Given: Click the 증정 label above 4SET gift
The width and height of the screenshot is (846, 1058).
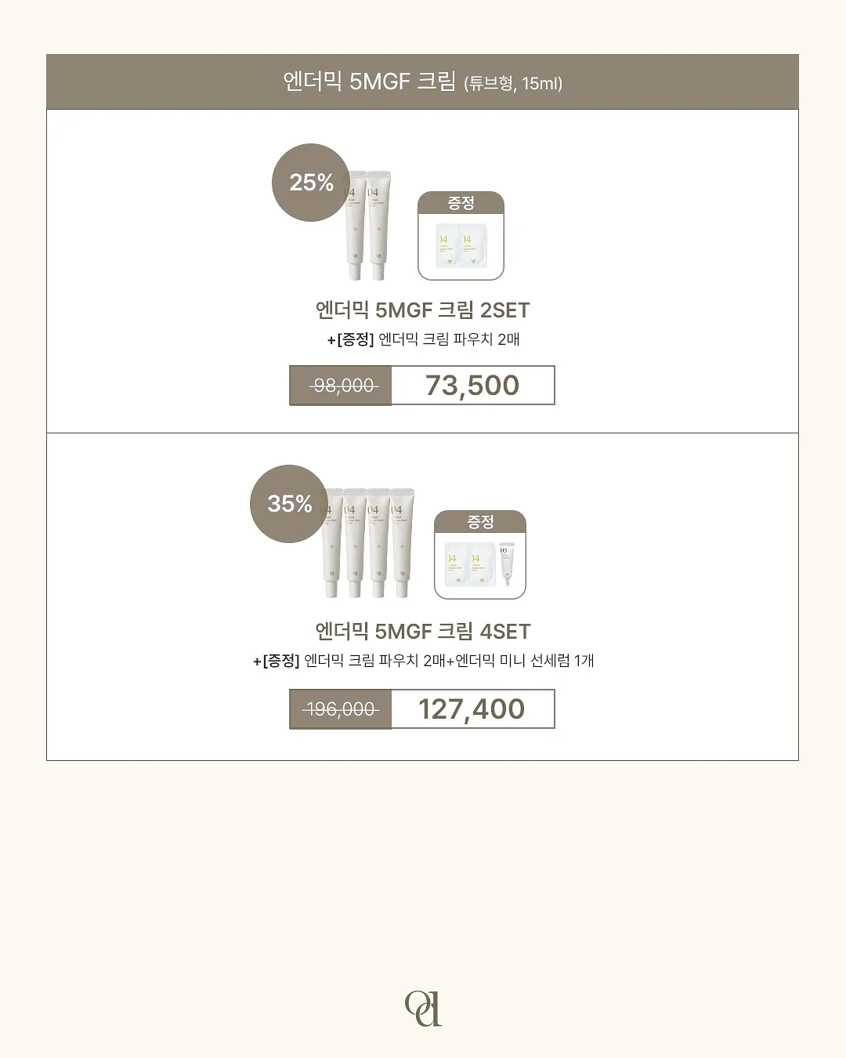Looking at the screenshot, I should click(x=480, y=522).
